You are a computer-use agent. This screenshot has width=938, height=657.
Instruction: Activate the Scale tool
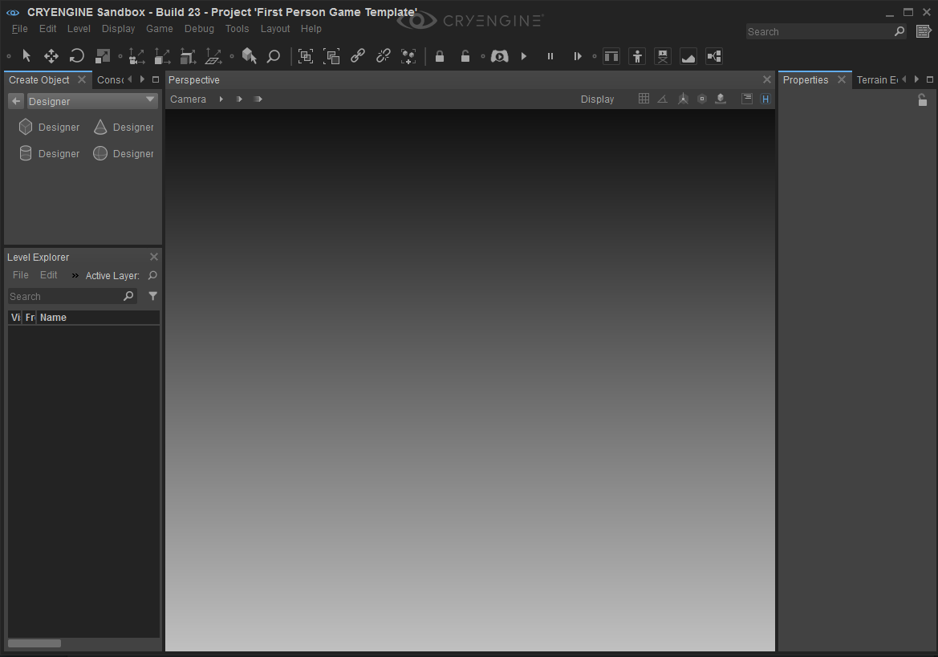coord(102,56)
